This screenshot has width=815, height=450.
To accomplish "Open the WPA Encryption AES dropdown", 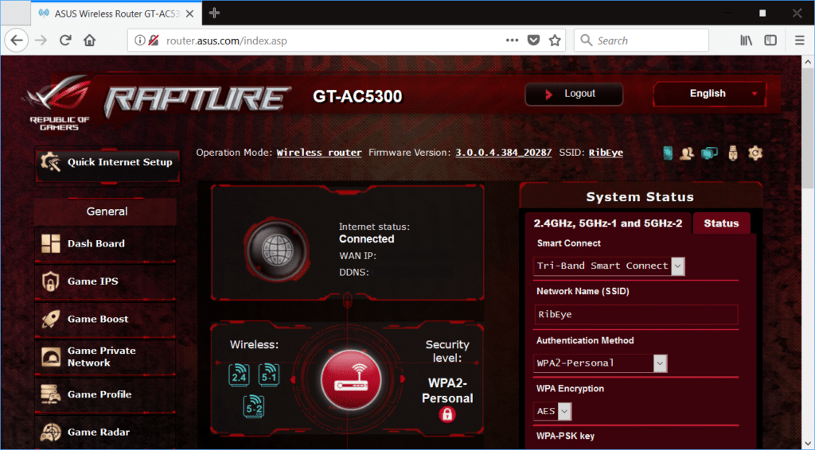I will point(552,411).
